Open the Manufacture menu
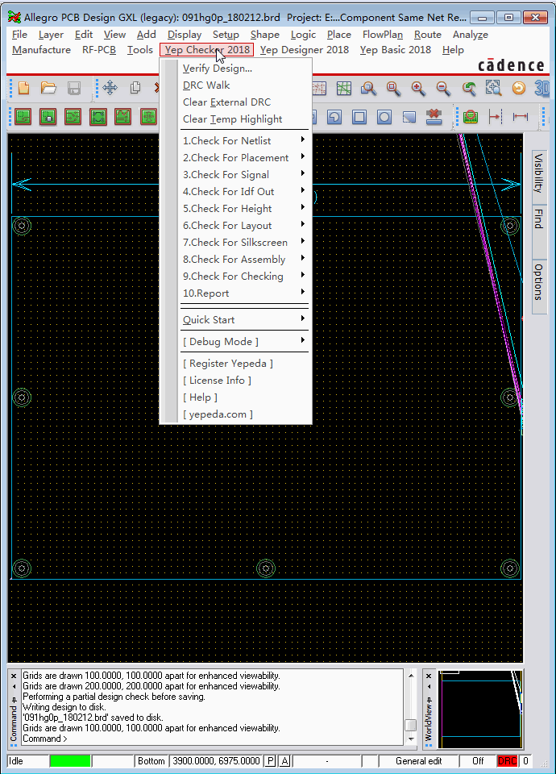Screen dimensions: 556x774 tap(41, 50)
